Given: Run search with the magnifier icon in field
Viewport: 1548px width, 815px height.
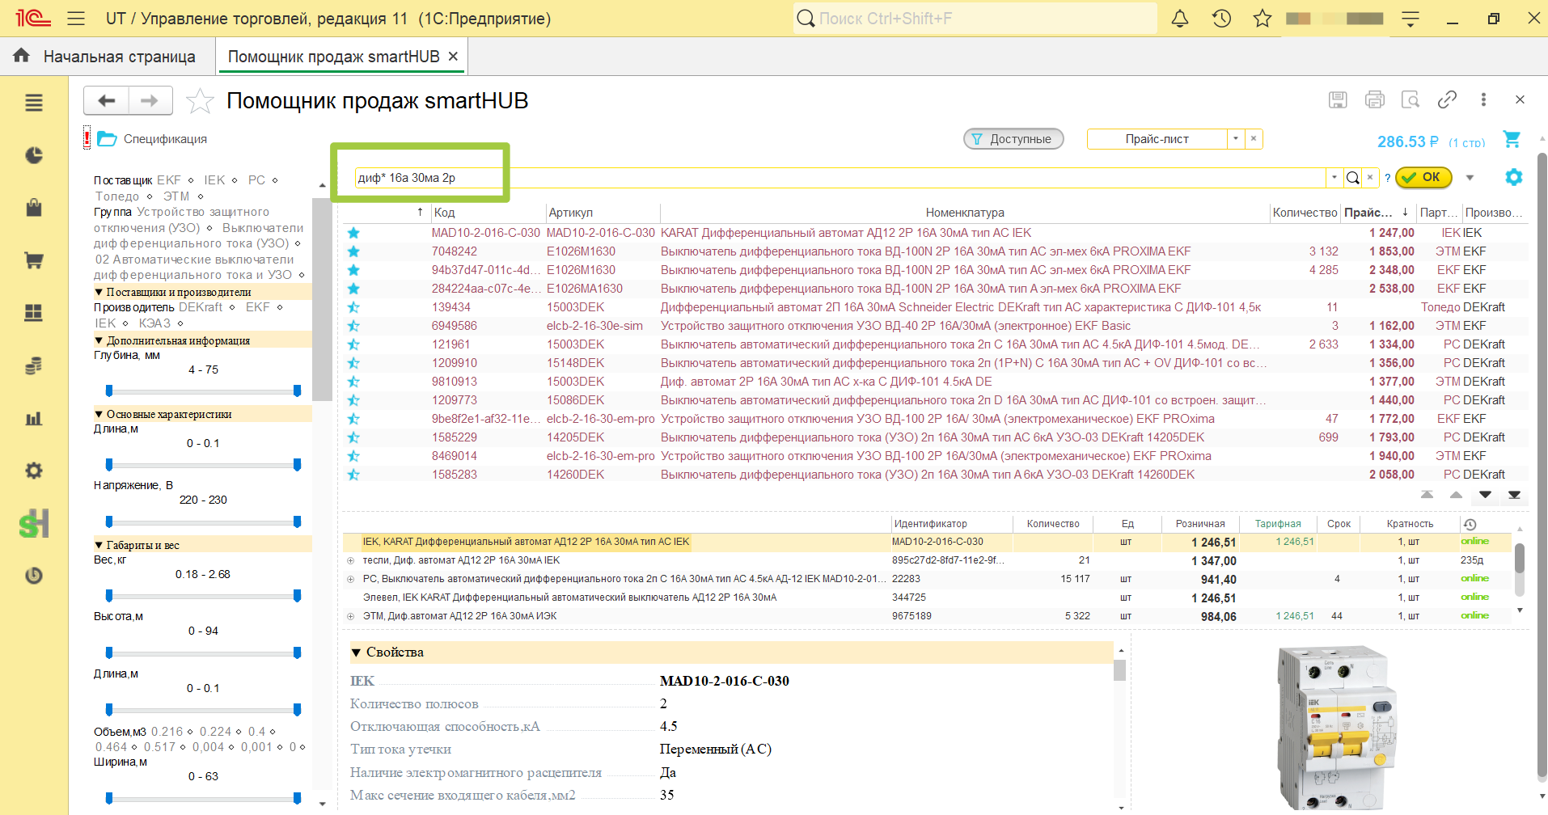Looking at the screenshot, I should (1352, 178).
